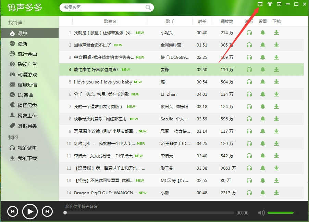Click the 下载 column header
The width and height of the screenshot is (309, 222).
pos(276,21)
